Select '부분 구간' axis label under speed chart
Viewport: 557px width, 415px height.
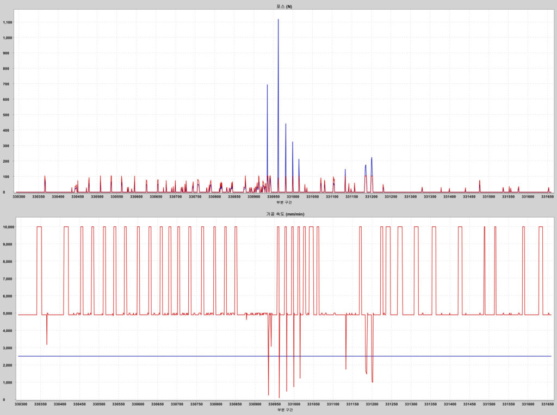coord(285,410)
